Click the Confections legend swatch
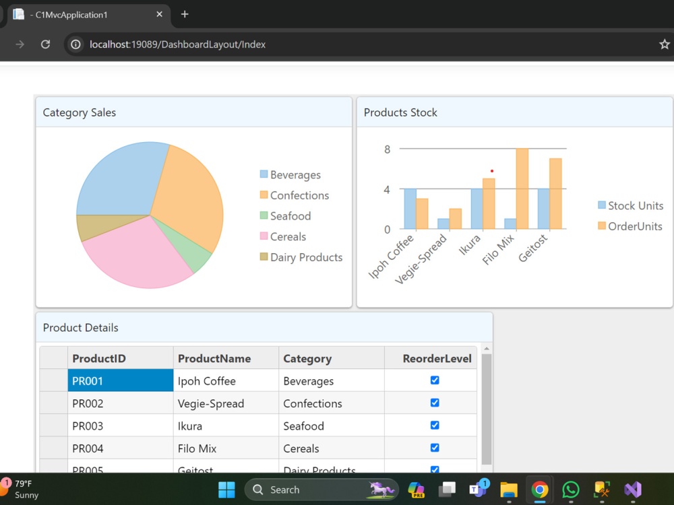Viewport: 674px width, 505px height. pos(264,195)
